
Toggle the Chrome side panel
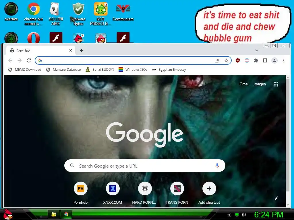pos(265,60)
